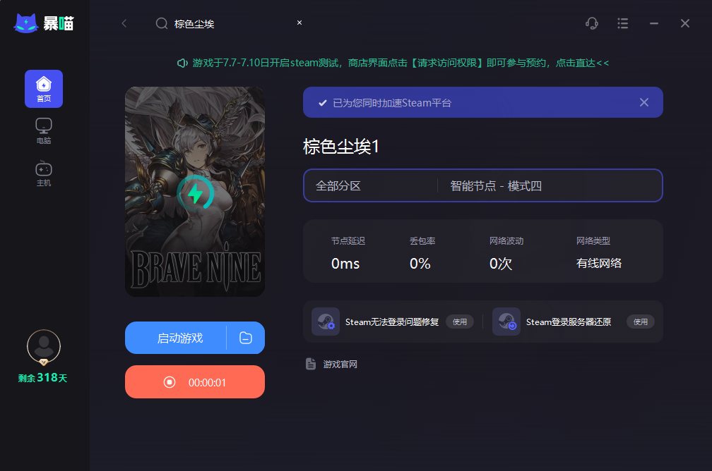Click the Steam无法登录问题修复 tool icon
Image resolution: width=712 pixels, height=471 pixels.
(326, 322)
